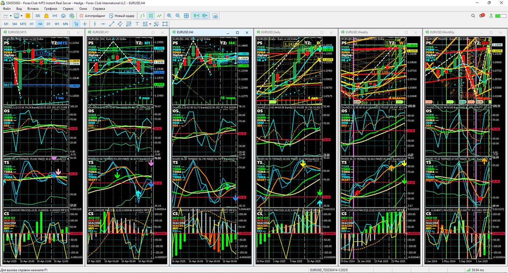Select the H1 timeframe
The width and height of the screenshot is (508, 273).
point(32,24)
